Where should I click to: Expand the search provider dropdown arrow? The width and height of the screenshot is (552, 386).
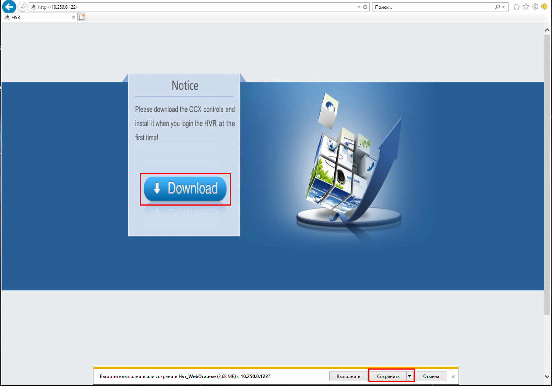[x=504, y=7]
